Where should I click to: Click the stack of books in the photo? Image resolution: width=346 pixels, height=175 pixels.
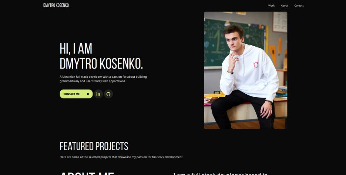coord(282,92)
